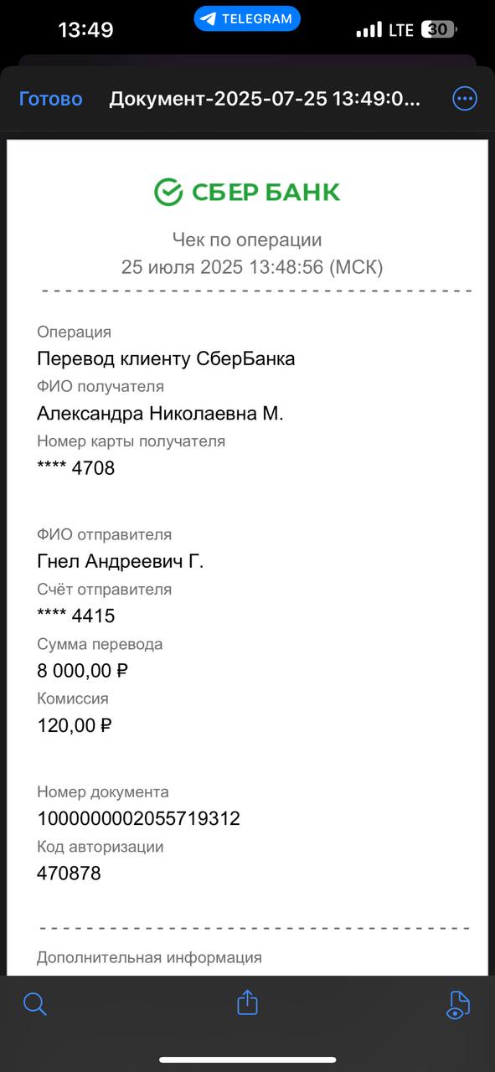Tap the transfer amount 8 000,00 ₽
The width and height of the screenshot is (495, 1072).
point(82,671)
